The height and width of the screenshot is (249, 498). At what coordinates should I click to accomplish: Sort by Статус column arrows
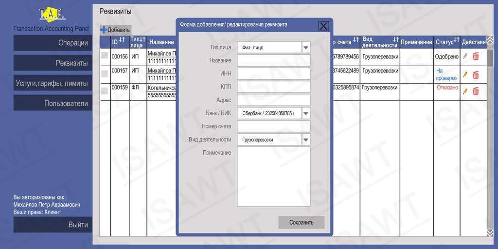(456, 39)
